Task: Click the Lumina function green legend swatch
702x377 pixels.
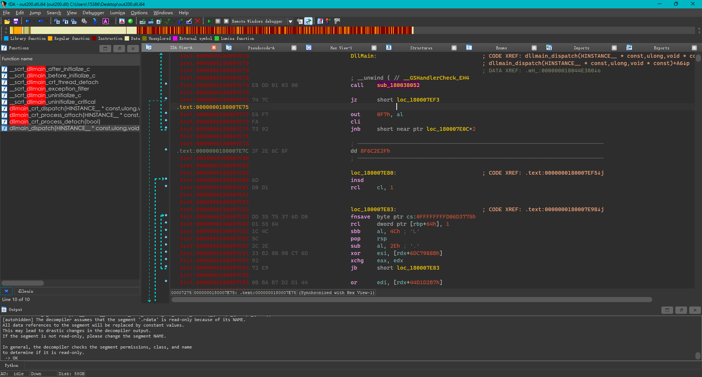Action: (x=217, y=38)
